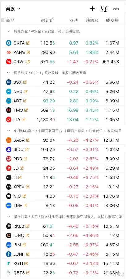This screenshot has width=126, height=279.
Task: Click the edit pencil next to OKTA
Action: (28, 43)
